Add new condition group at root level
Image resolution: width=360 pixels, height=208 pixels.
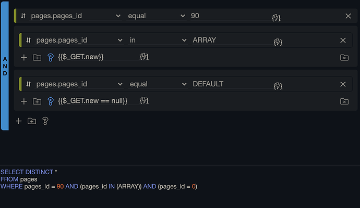(32, 121)
